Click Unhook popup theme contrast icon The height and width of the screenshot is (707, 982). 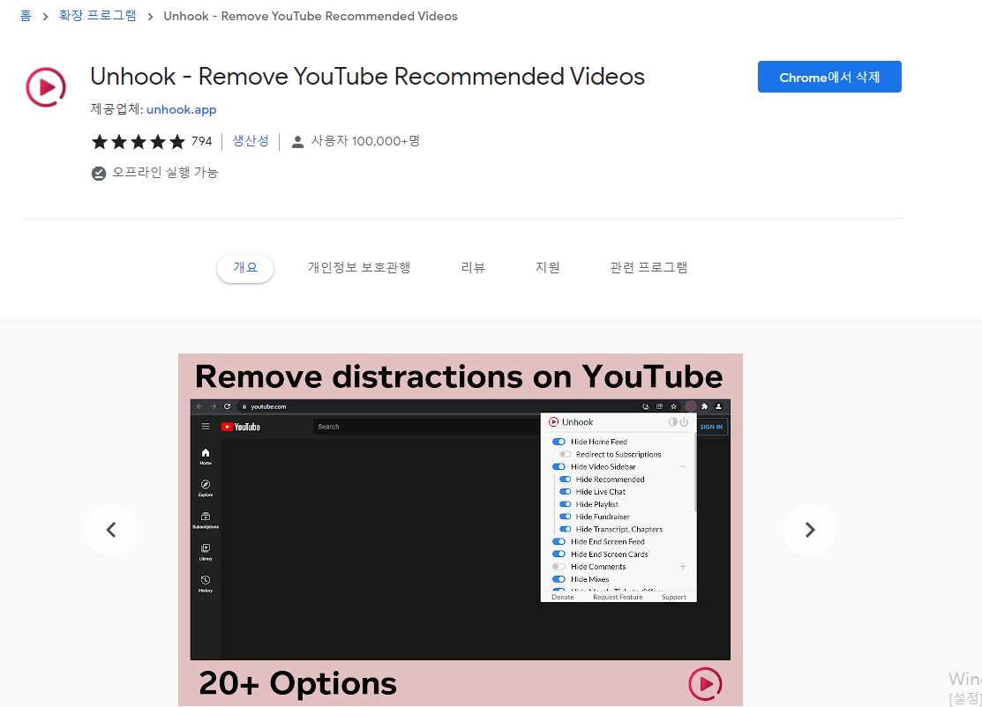(672, 422)
